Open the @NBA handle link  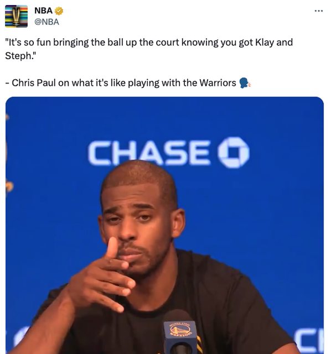46,22
